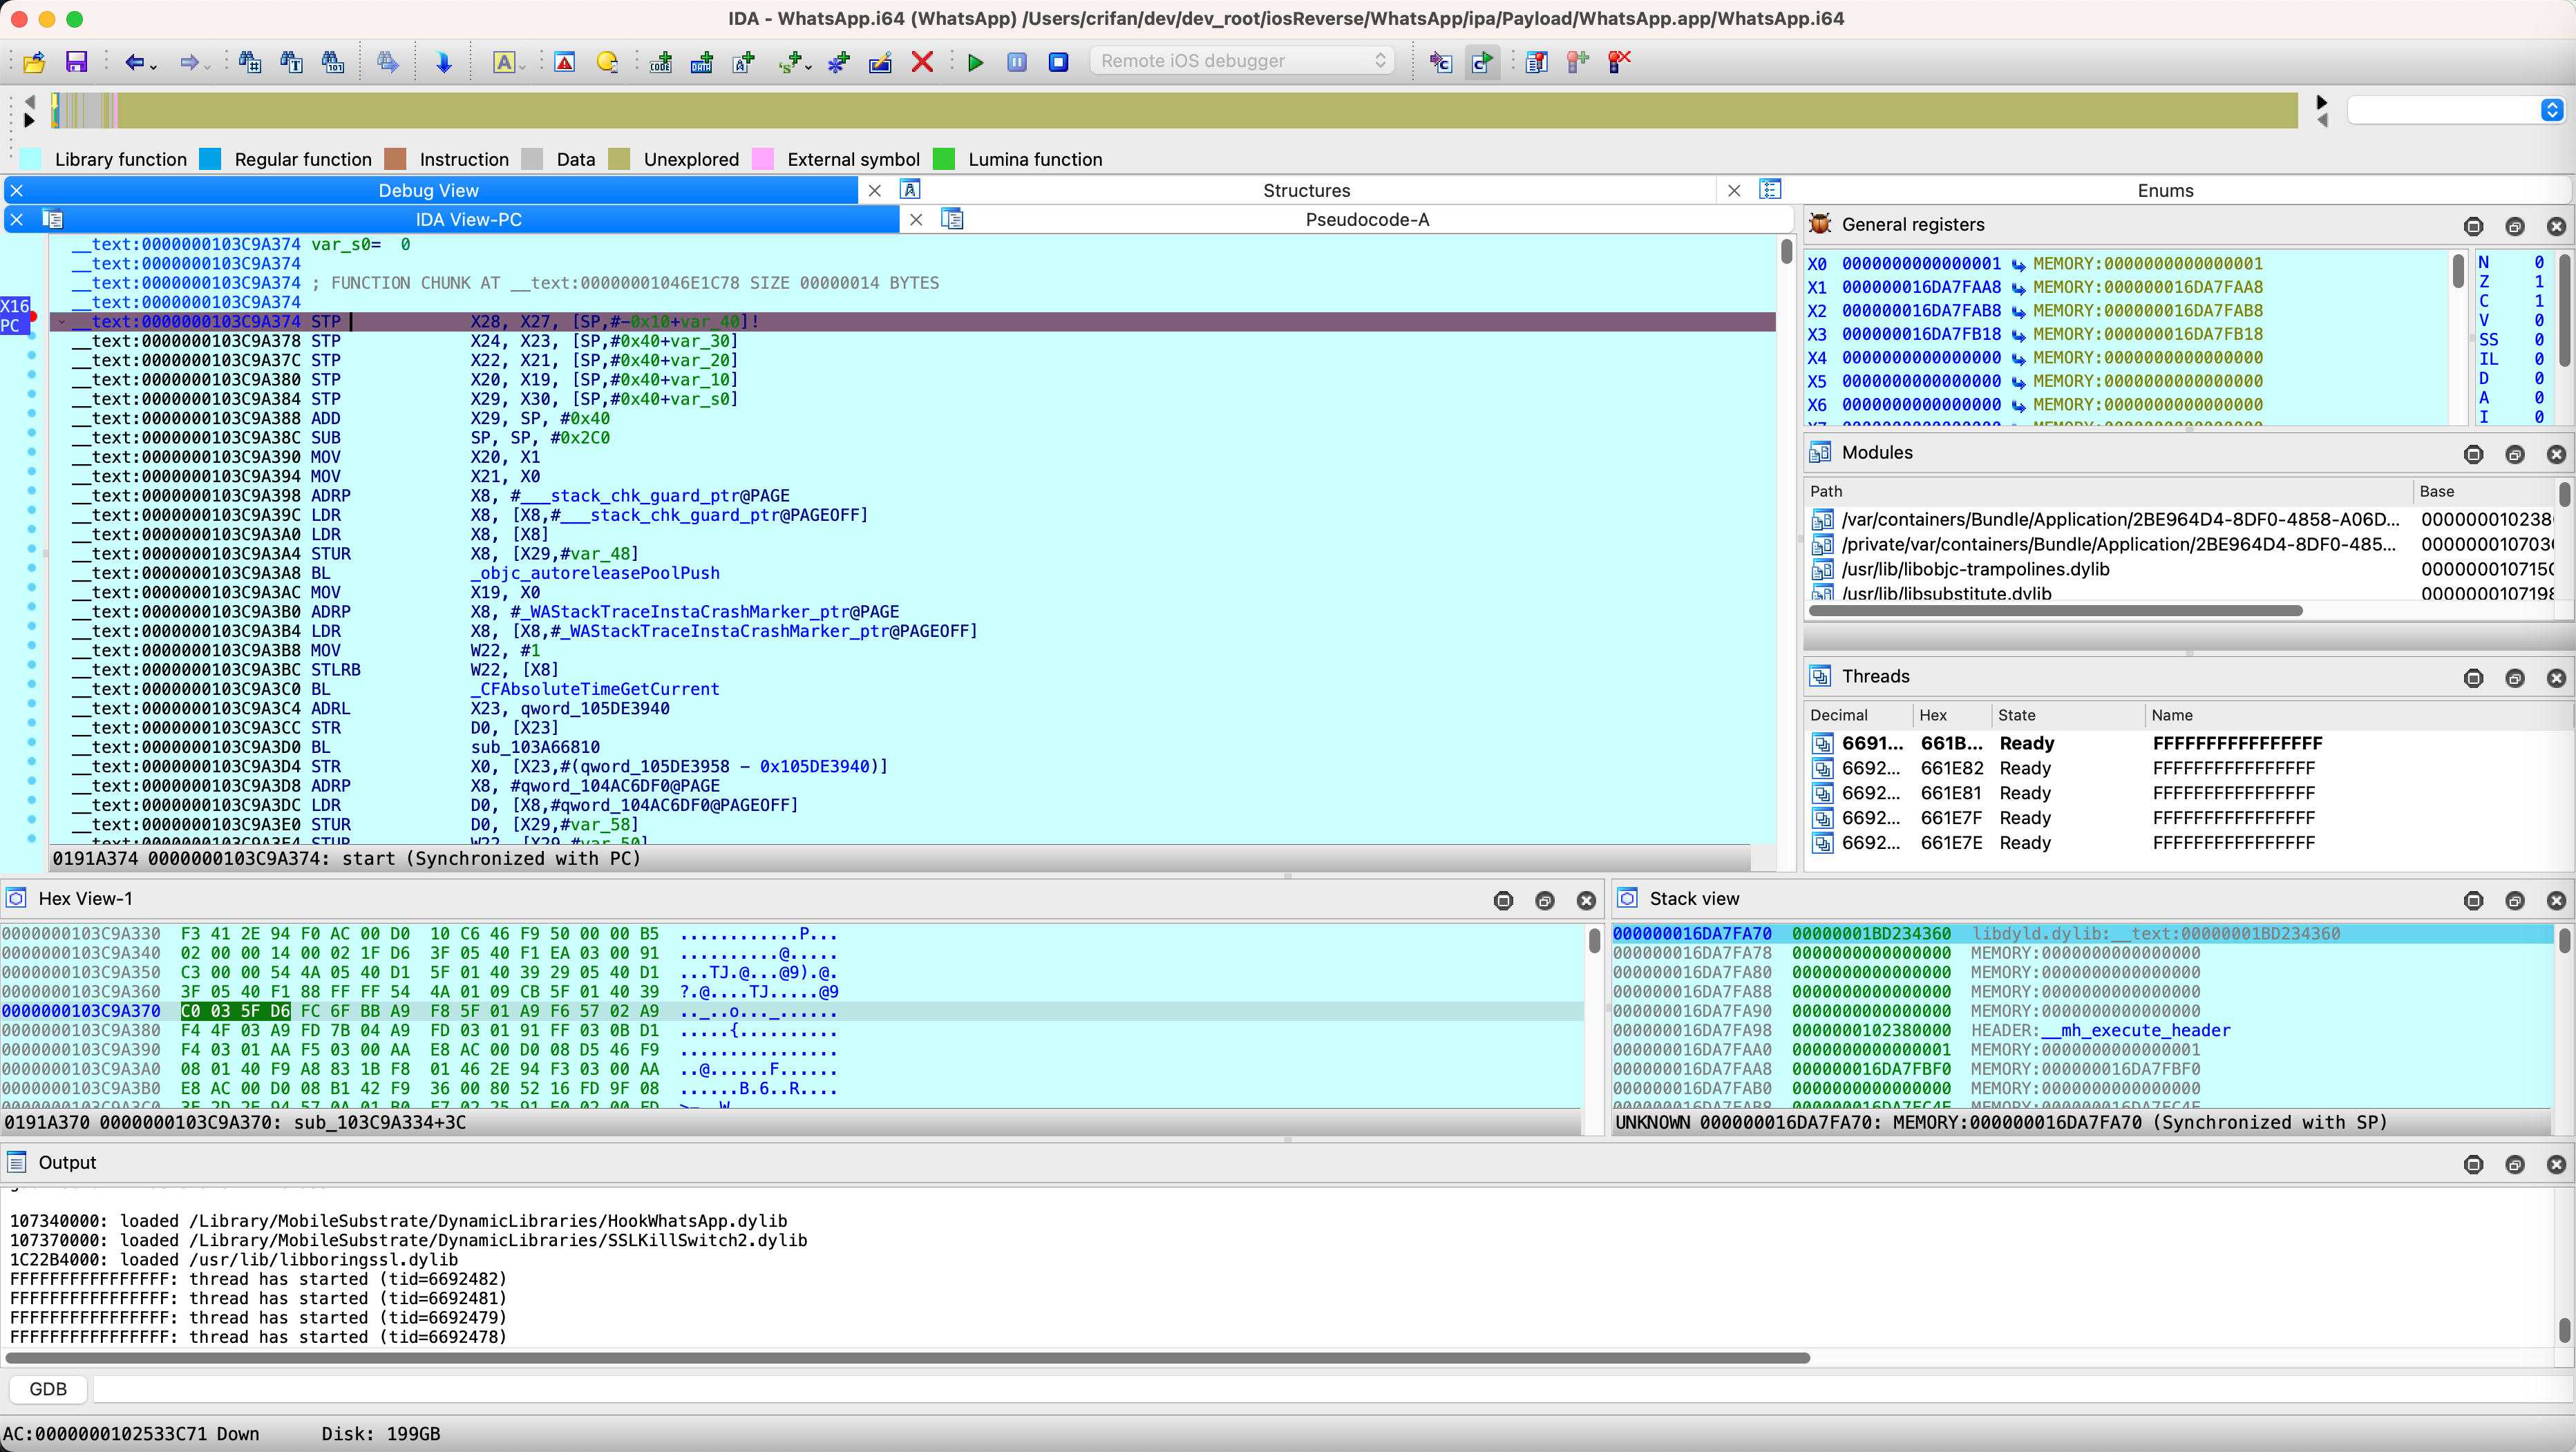
Task: Search byte sequence with the binoculars-101 icon
Action: (333, 62)
